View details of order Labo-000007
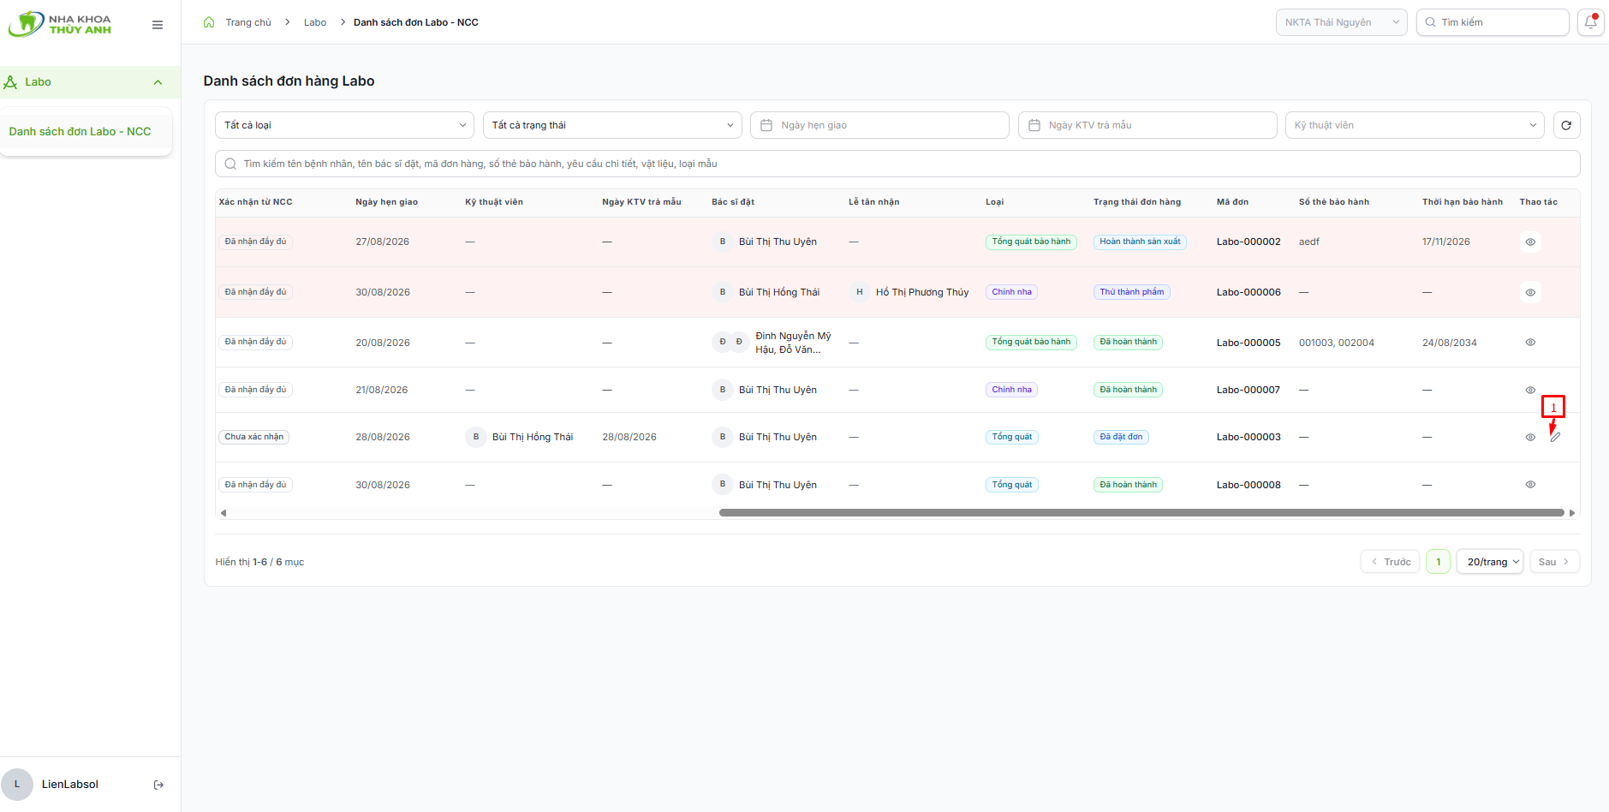1609x812 pixels. click(1530, 390)
